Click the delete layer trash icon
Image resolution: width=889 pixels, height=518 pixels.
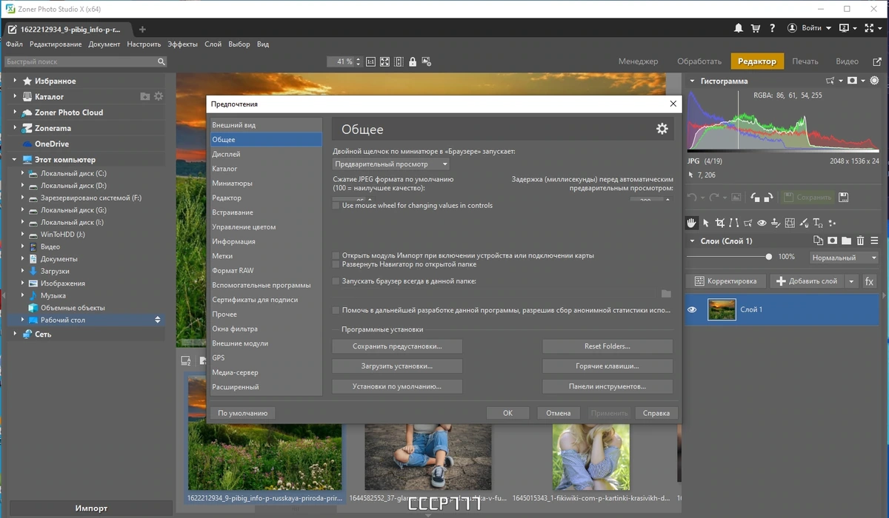(860, 240)
